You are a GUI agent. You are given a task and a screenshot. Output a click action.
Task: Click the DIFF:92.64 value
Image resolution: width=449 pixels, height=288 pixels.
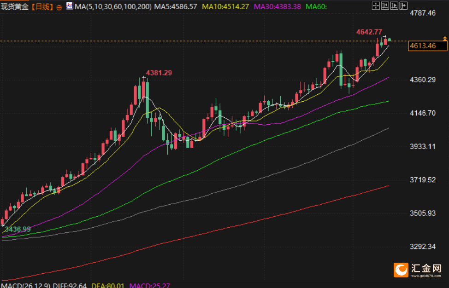click(x=70, y=285)
